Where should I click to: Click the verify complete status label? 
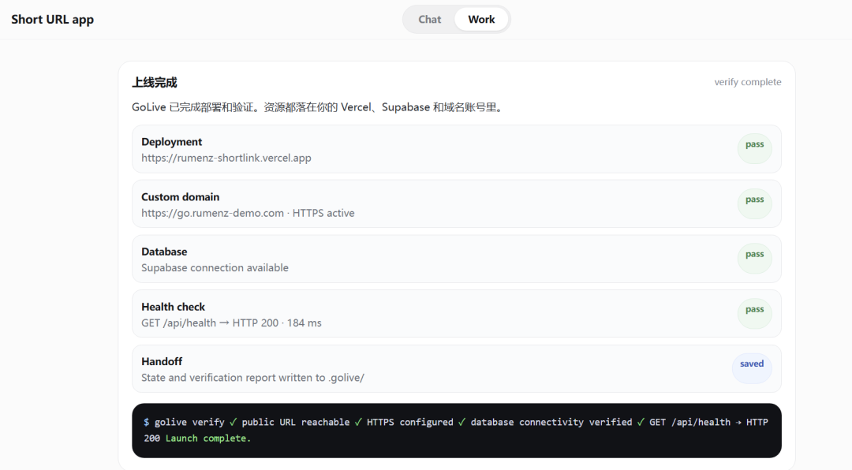point(748,82)
